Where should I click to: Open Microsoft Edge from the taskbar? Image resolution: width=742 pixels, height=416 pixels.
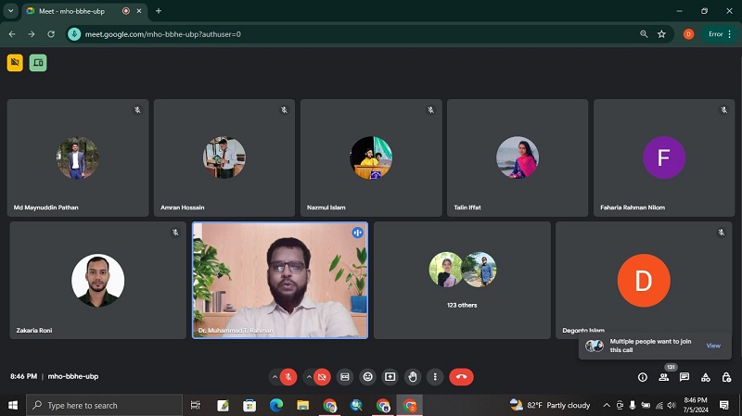click(x=276, y=405)
